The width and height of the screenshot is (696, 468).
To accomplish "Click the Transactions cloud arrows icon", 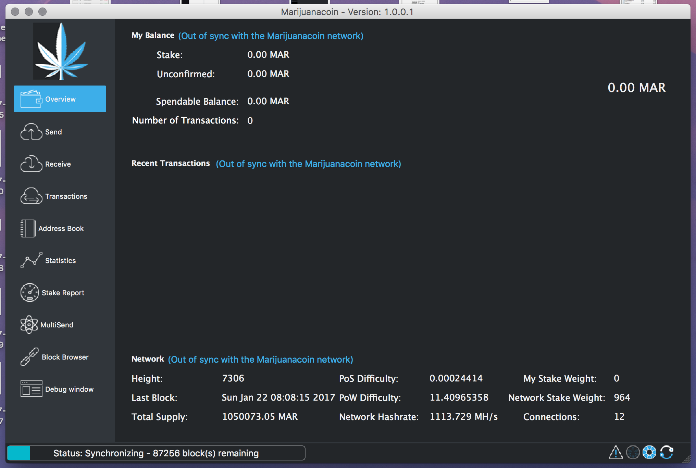I will pyautogui.click(x=31, y=196).
